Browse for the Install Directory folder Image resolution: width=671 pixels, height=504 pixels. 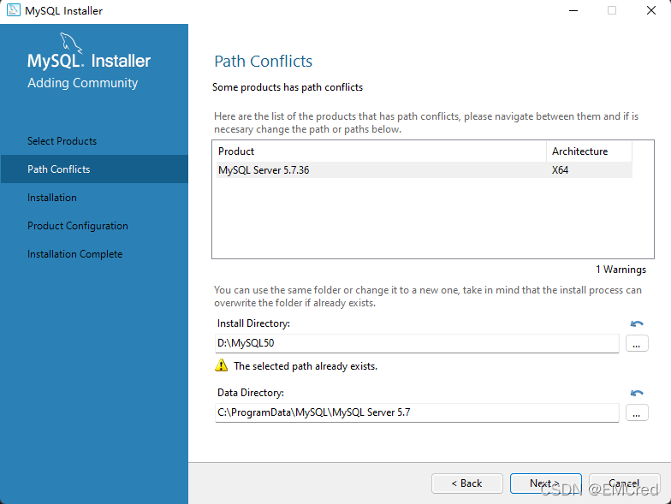pyautogui.click(x=637, y=344)
